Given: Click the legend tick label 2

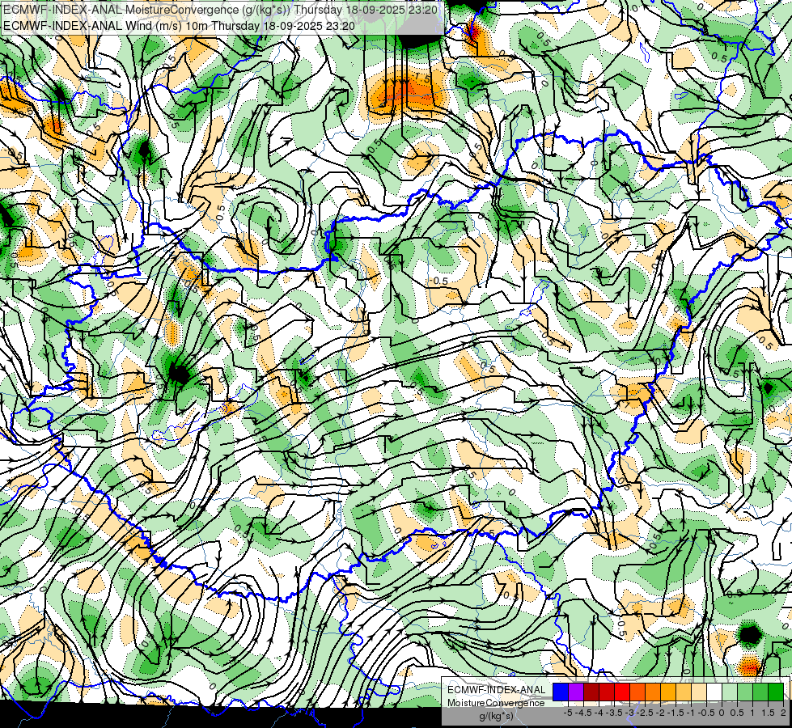Looking at the screenshot, I should [x=783, y=713].
